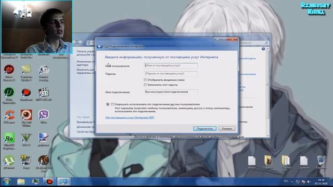Screen dimensions: 333x187
Task: Click the active network window taskbar button
Action: coord(63,182)
